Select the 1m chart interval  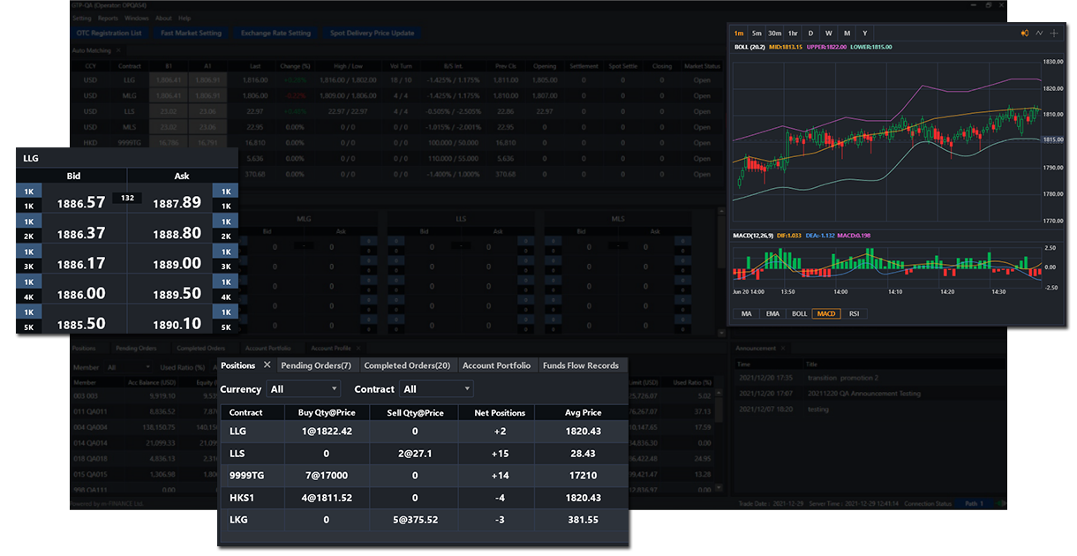click(739, 33)
